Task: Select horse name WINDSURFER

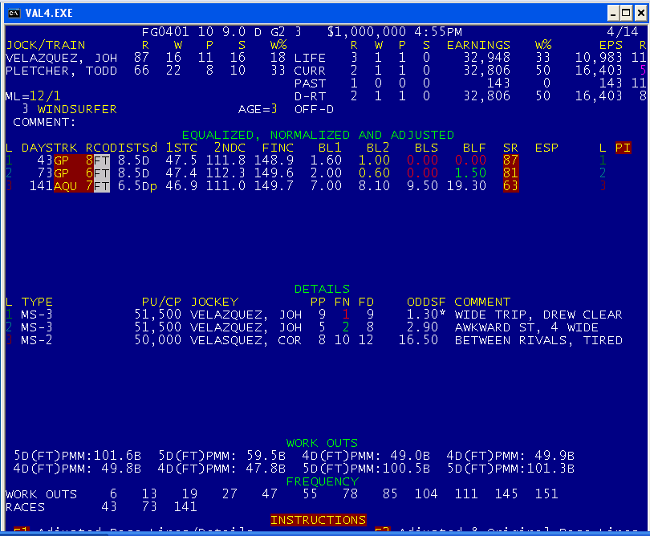Action: coord(77,109)
